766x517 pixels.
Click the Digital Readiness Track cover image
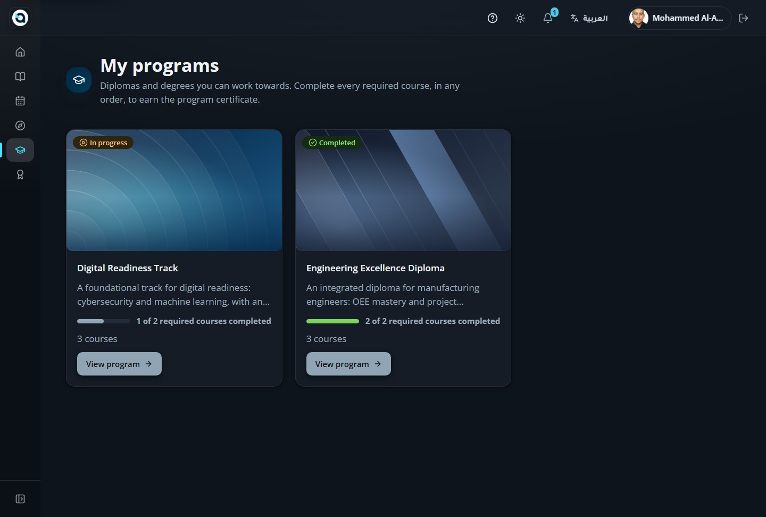click(174, 190)
